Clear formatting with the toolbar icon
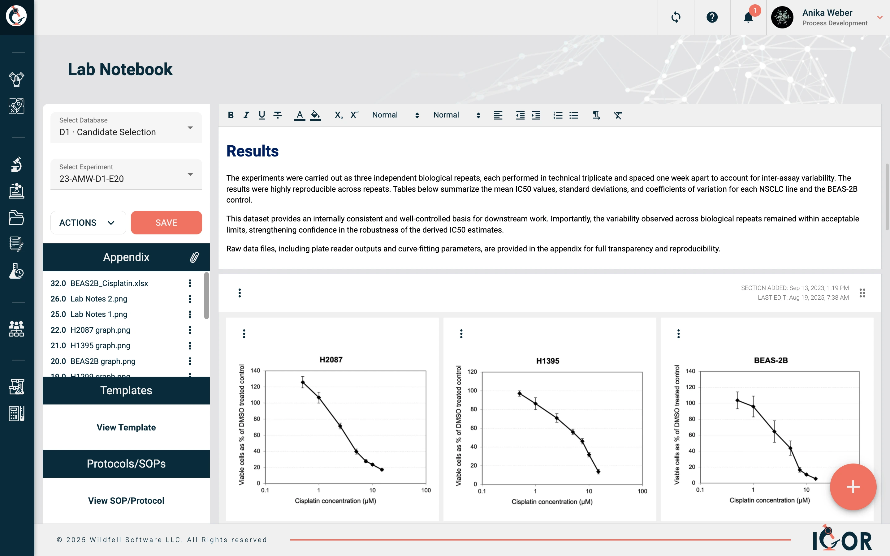Image resolution: width=890 pixels, height=556 pixels. point(618,115)
